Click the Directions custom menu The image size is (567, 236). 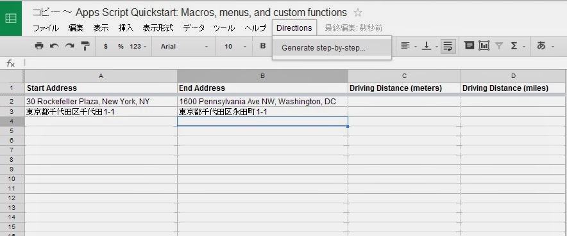[x=294, y=28]
